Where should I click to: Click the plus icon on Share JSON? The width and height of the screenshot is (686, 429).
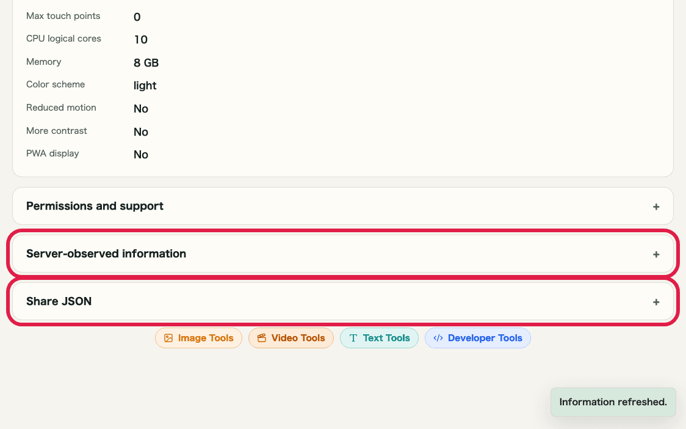[x=656, y=301]
